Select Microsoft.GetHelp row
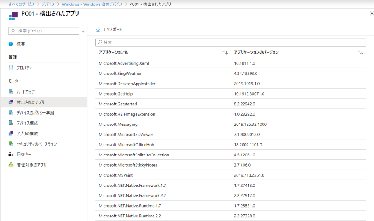This screenshot has width=374, height=221. click(x=231, y=94)
